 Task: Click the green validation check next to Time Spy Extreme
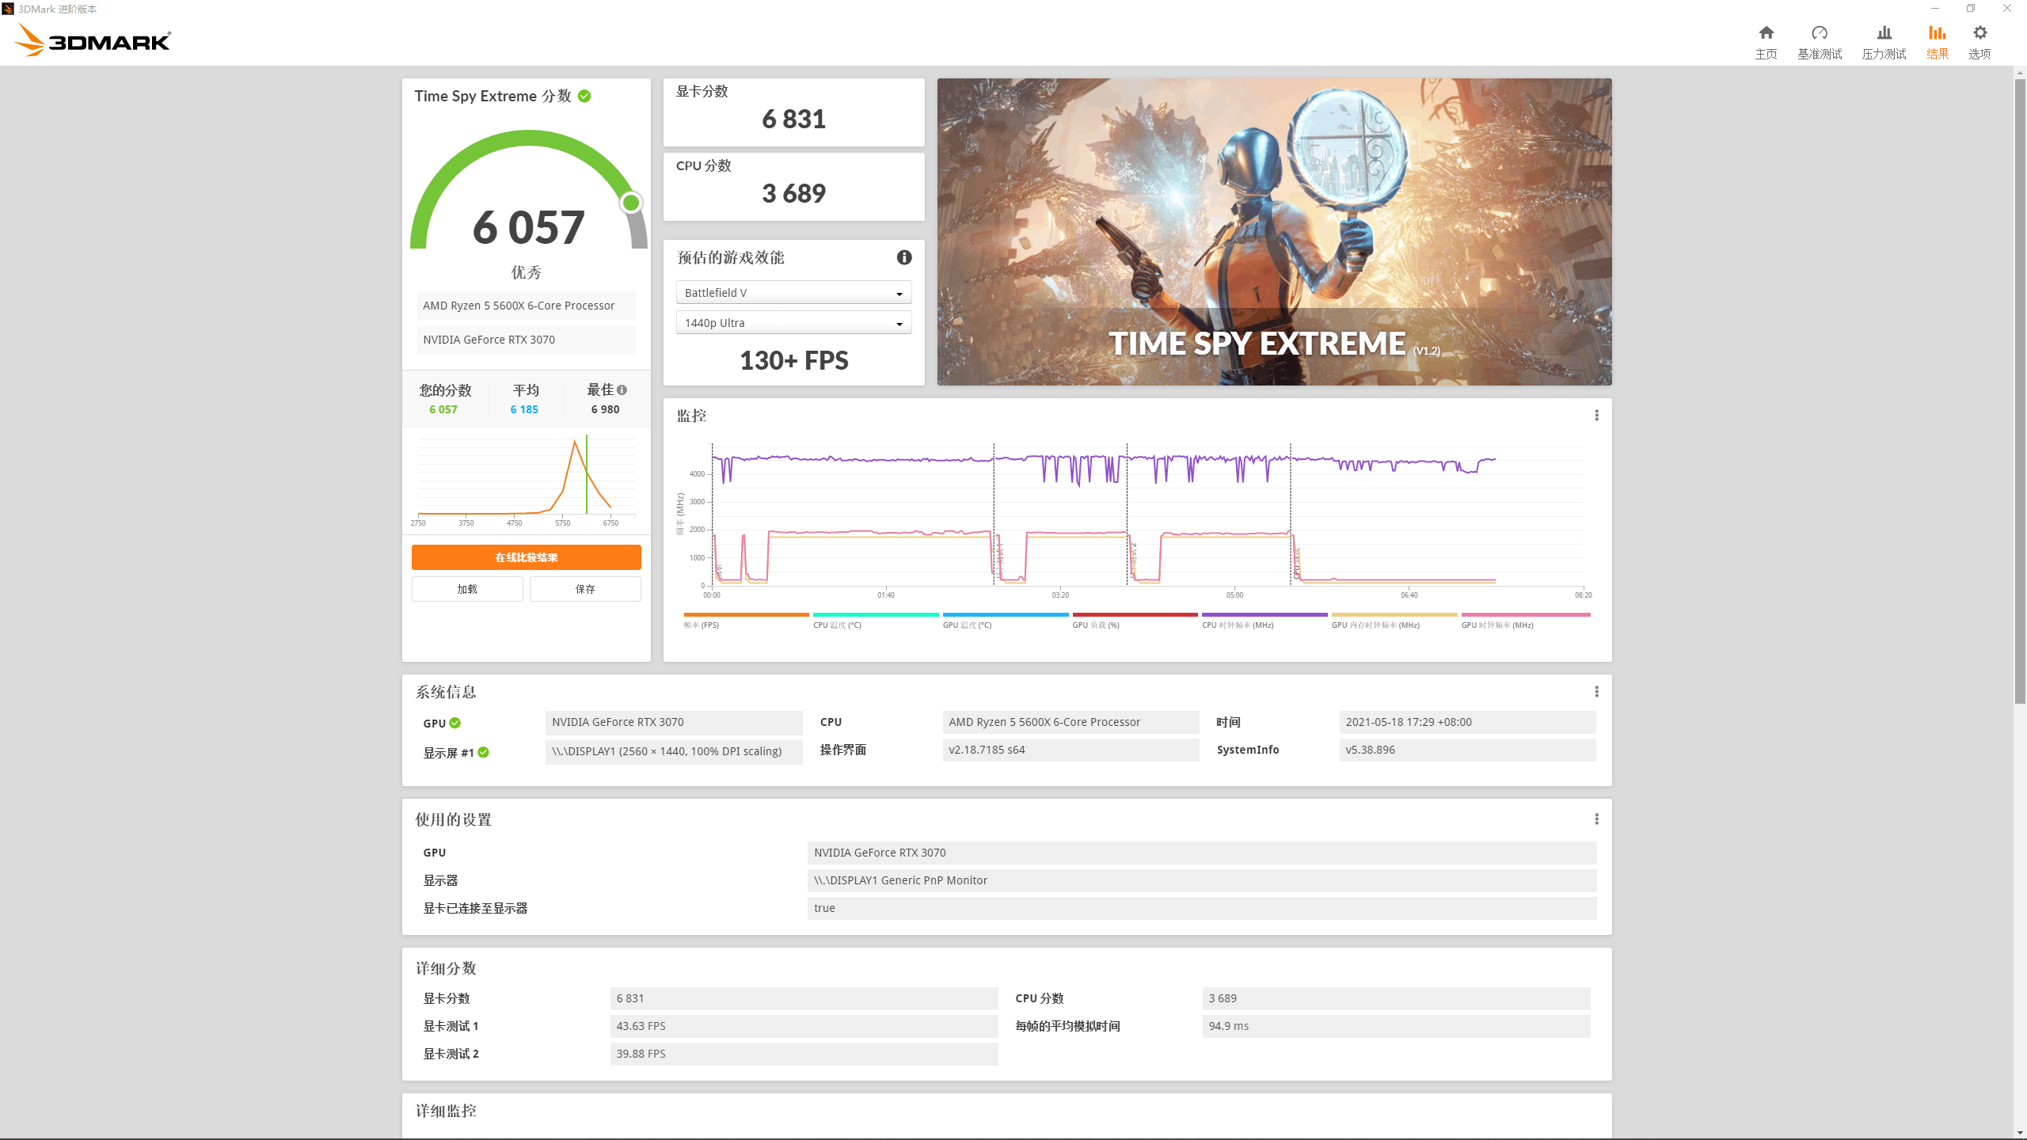point(584,96)
